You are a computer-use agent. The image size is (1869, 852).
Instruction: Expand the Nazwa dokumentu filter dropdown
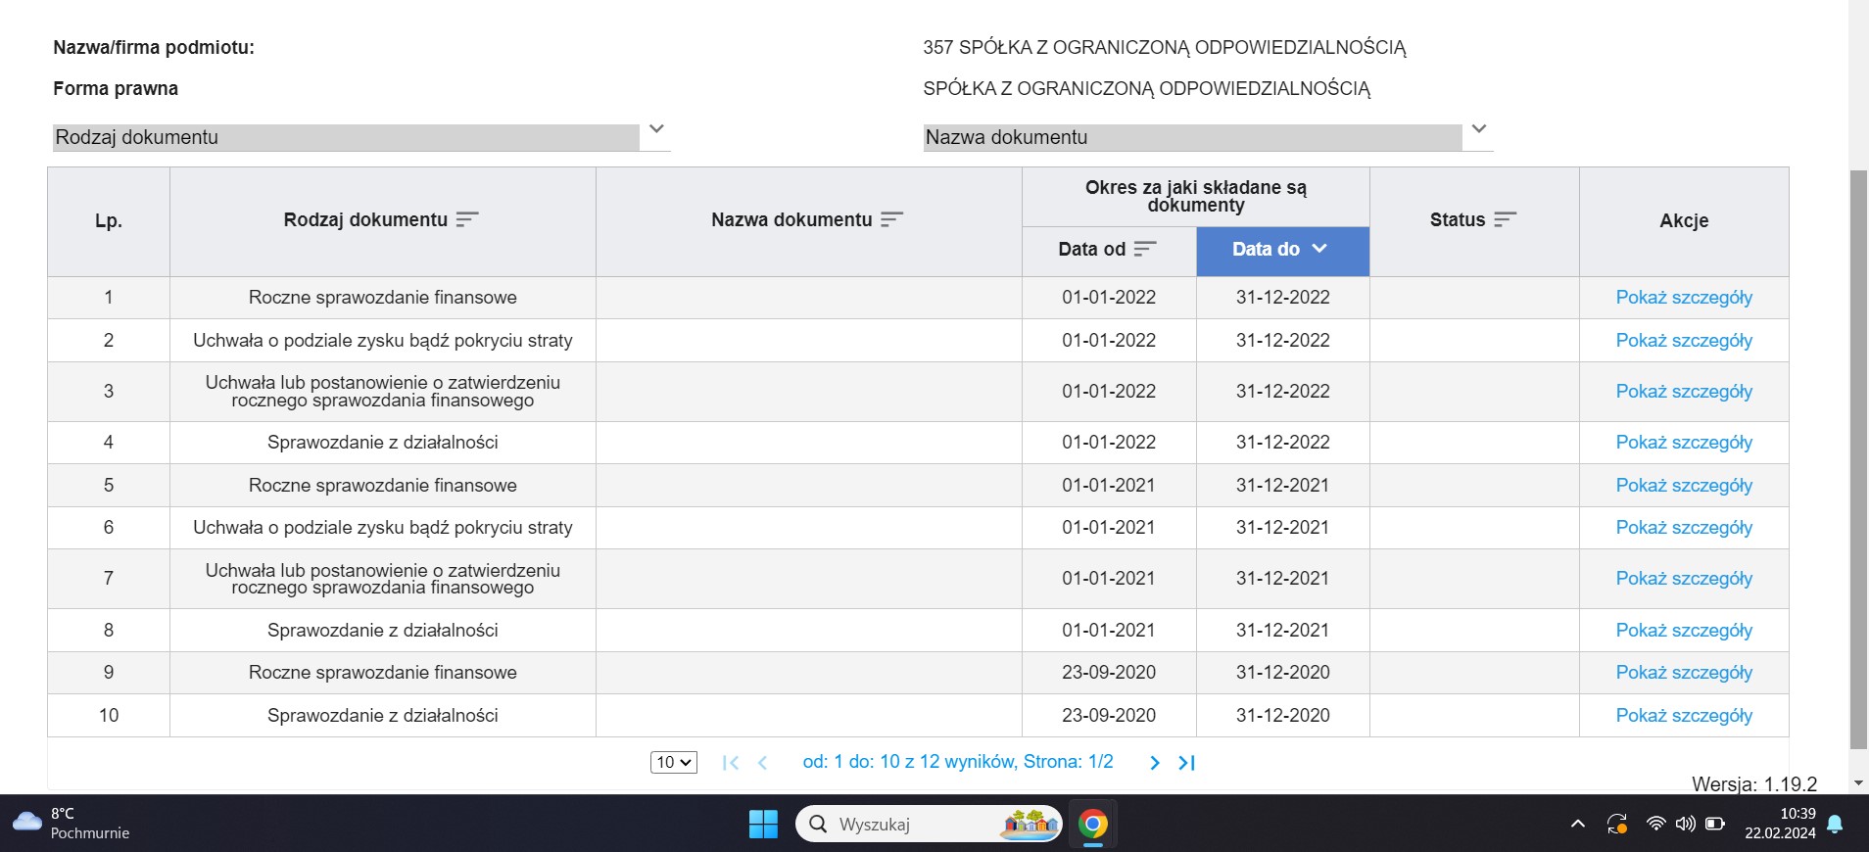(1479, 129)
